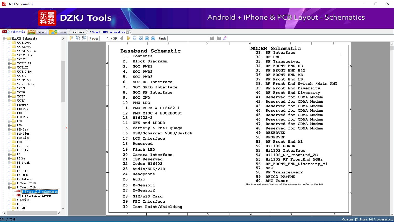The height and width of the screenshot is (222, 394).
Task: Open the P Smart 2019 Layout file
Action: point(37,196)
